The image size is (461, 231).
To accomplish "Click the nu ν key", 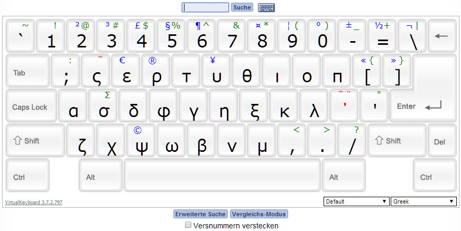I will click(232, 140).
